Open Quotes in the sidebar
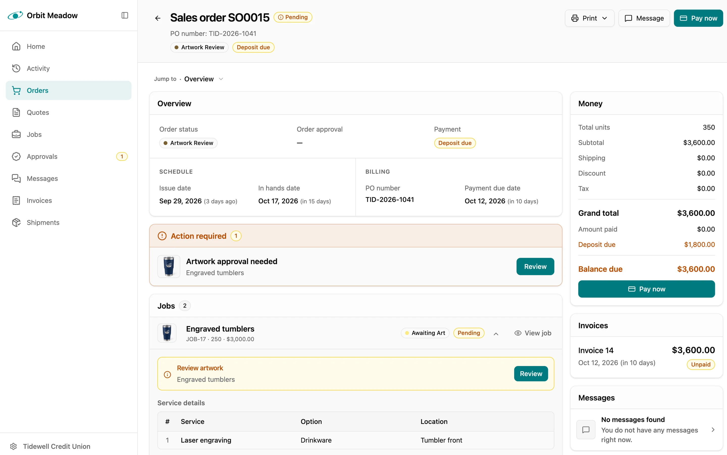 (69, 112)
